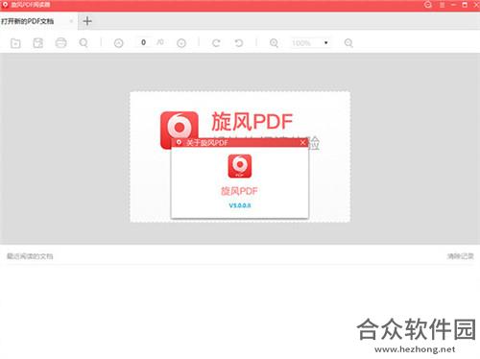Click the save document toolbar icon
This screenshot has width=480, height=359.
click(x=38, y=43)
